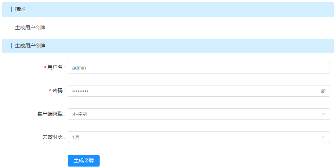This screenshot has width=334, height=168.
Task: Click the 生成用户令牌 description text
Action: (30, 28)
